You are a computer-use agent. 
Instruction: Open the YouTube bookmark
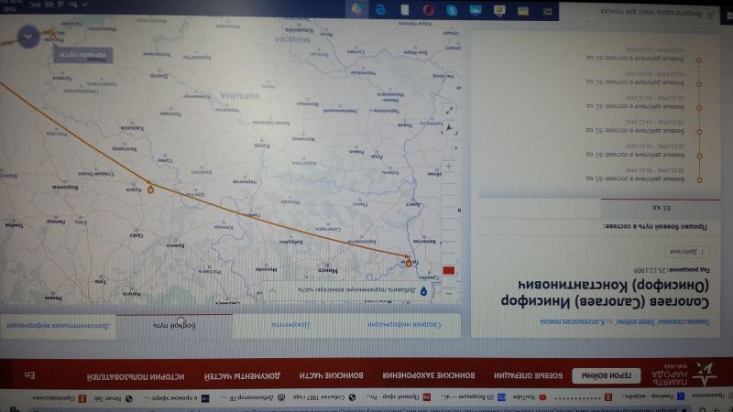point(530,396)
